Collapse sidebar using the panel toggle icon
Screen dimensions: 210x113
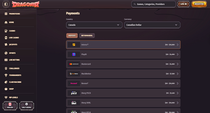[x=6, y=4]
